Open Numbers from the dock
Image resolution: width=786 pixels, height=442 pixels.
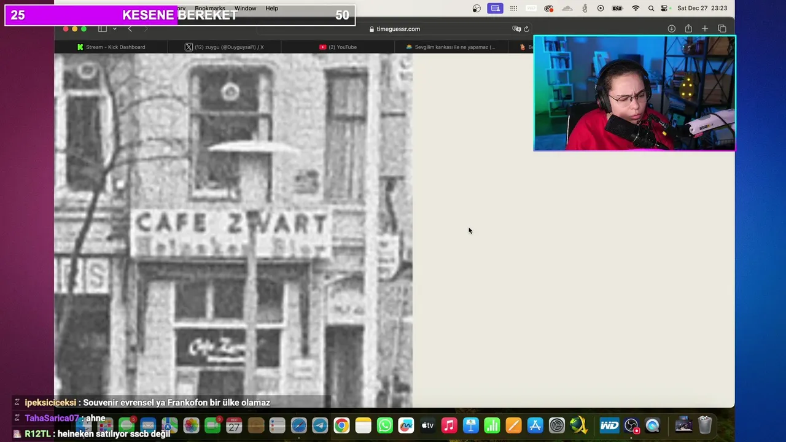(x=492, y=425)
